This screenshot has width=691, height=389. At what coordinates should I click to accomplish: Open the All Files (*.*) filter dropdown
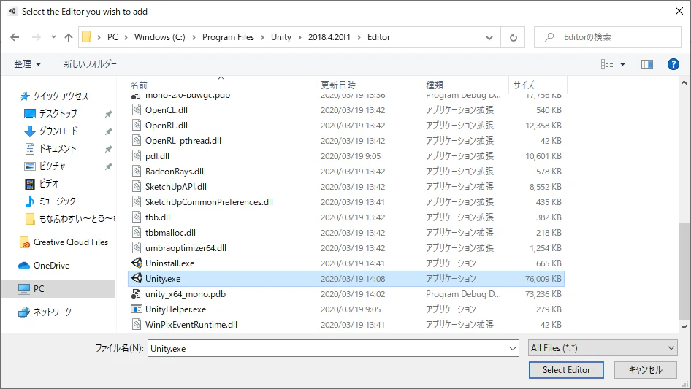(603, 348)
